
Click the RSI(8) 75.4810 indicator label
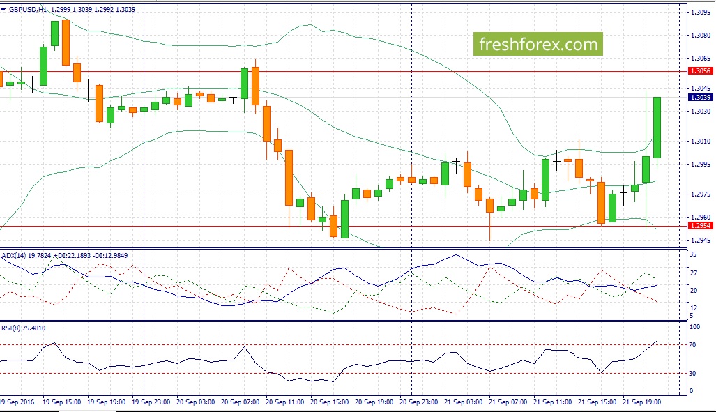[x=24, y=328]
